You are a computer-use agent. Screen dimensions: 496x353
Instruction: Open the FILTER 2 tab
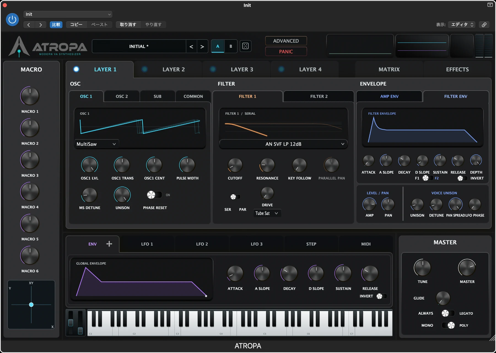pyautogui.click(x=319, y=96)
